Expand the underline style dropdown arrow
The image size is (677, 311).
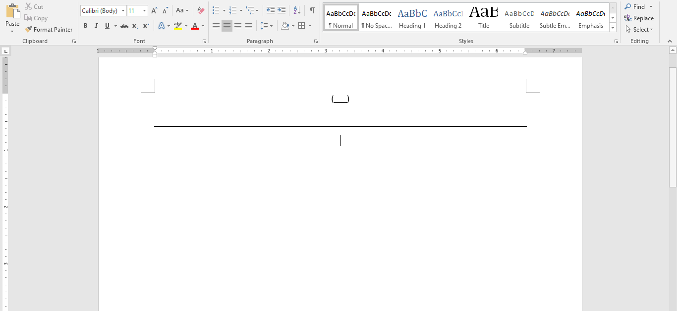[115, 26]
